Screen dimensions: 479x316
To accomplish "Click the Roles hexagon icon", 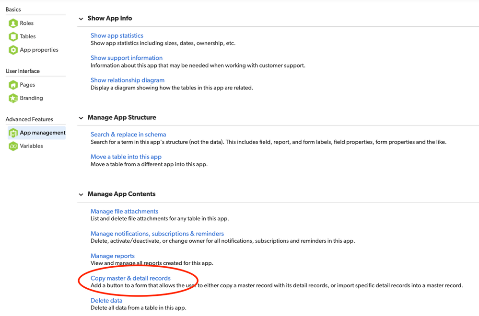I will pos(13,23).
